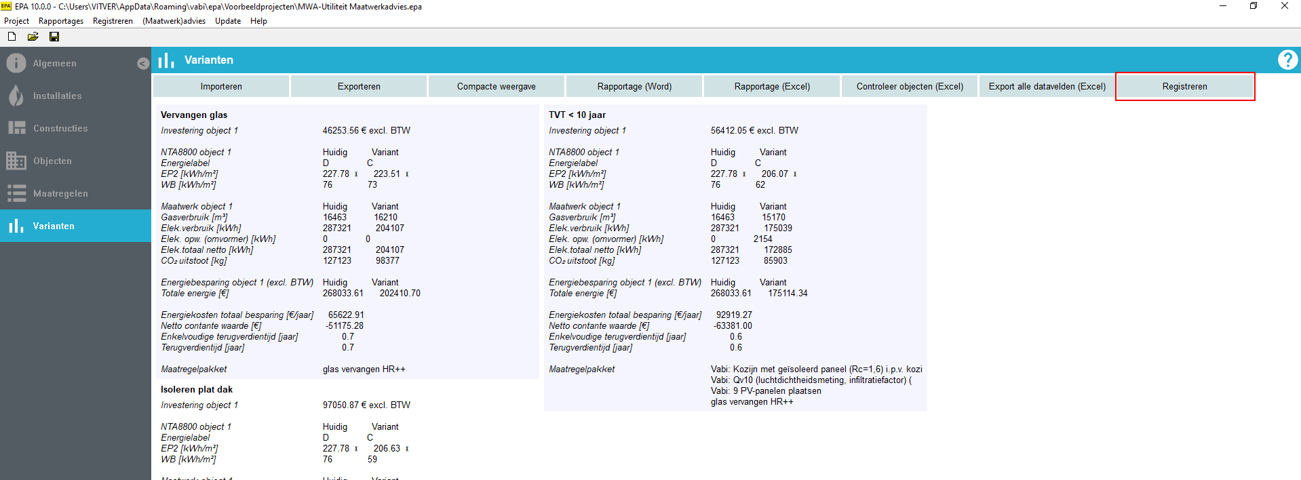
Task: Click investment value 97050.87 € excl. BTW
Action: [366, 405]
